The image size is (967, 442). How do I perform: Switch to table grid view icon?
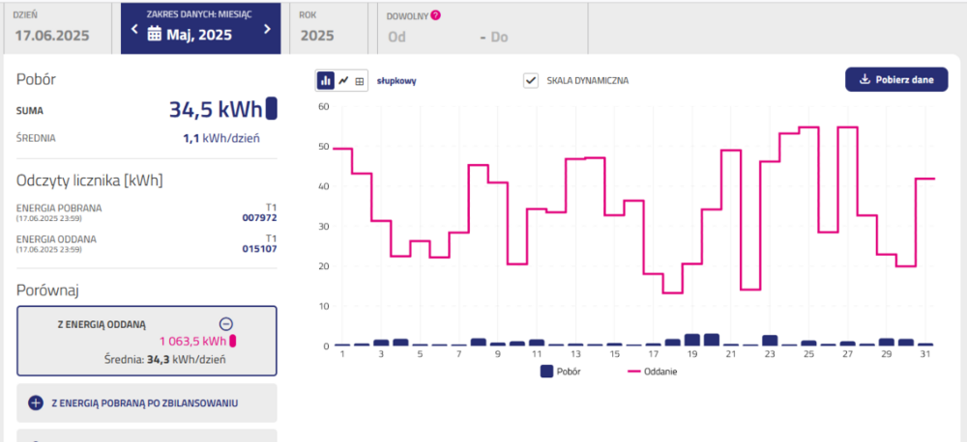pyautogui.click(x=360, y=80)
